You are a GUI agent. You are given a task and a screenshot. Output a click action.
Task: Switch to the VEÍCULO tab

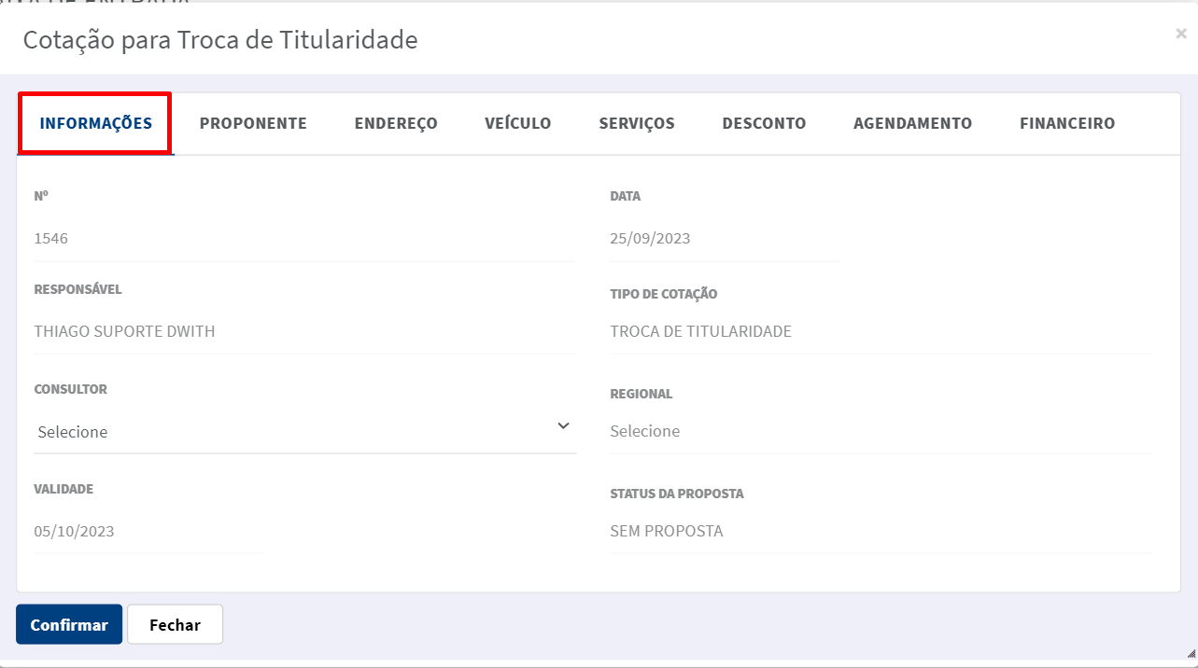click(518, 123)
